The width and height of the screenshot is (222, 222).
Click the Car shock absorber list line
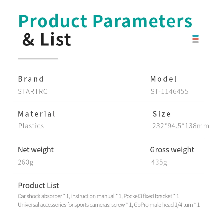coord(99,196)
